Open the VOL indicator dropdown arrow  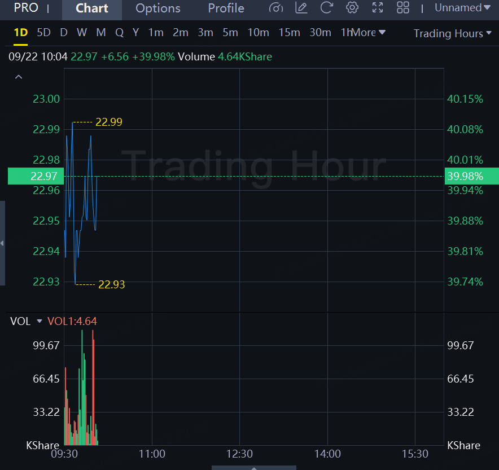40,321
